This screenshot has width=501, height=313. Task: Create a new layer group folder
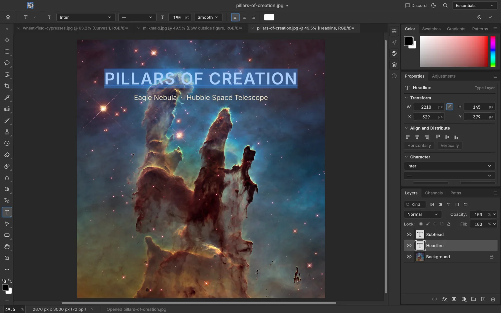(x=473, y=299)
